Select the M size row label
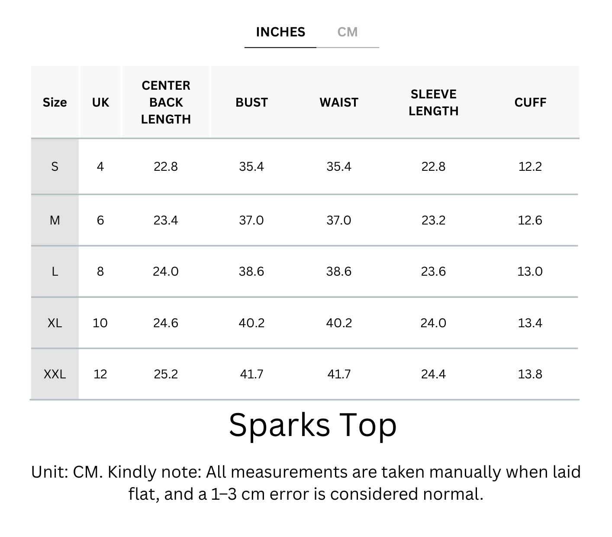The image size is (612, 537). pos(55,221)
